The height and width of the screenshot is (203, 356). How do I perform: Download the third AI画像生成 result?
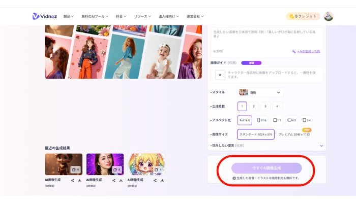pyautogui.click(x=162, y=181)
